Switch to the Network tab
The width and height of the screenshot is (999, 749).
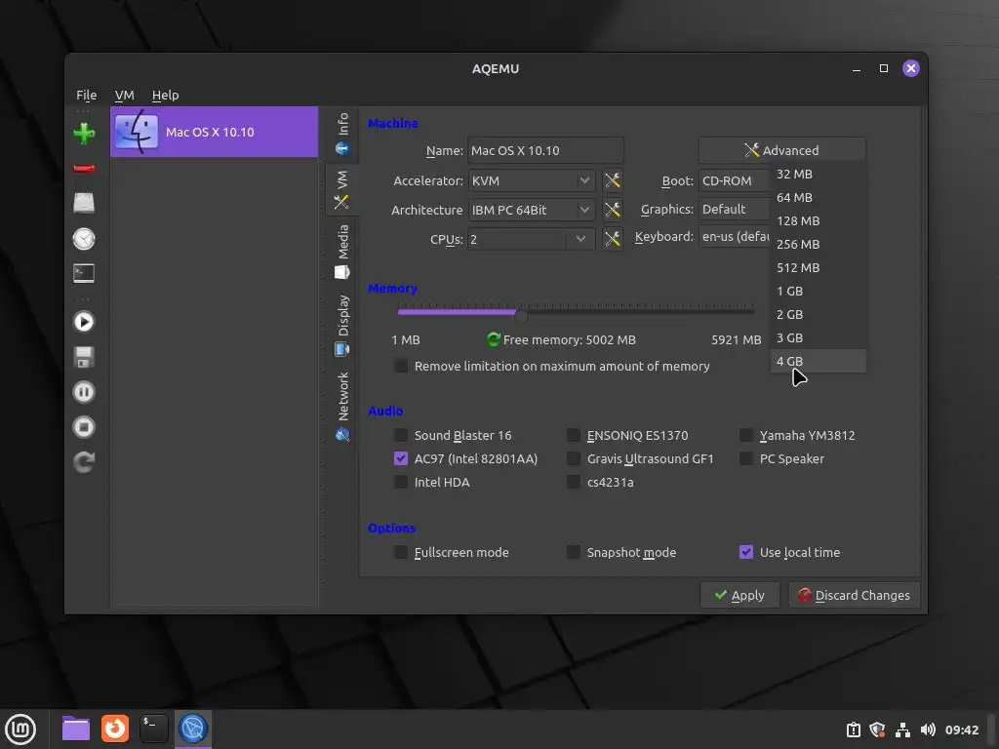(x=342, y=407)
